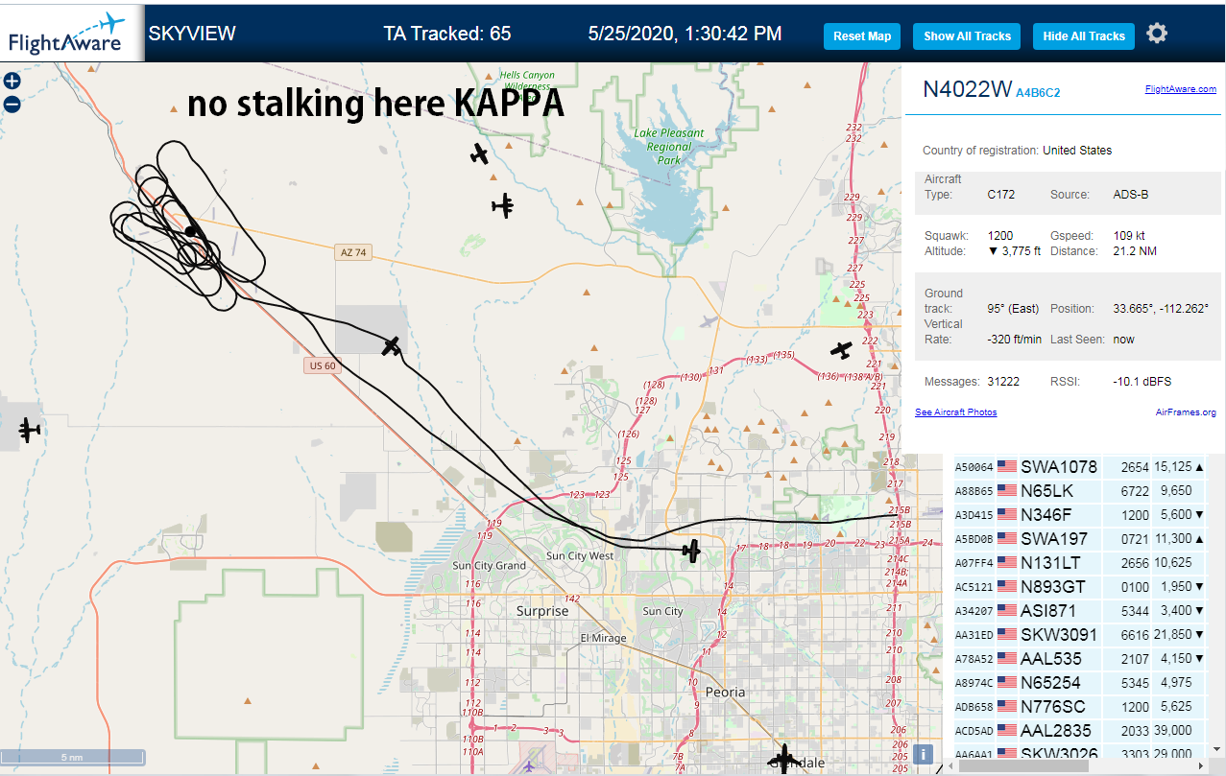This screenshot has width=1226, height=776.
Task: Click the N4022W registration heading
Action: (967, 89)
